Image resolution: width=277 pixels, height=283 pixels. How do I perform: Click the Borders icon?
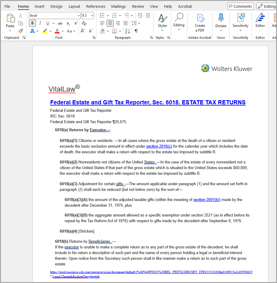tap(114, 31)
